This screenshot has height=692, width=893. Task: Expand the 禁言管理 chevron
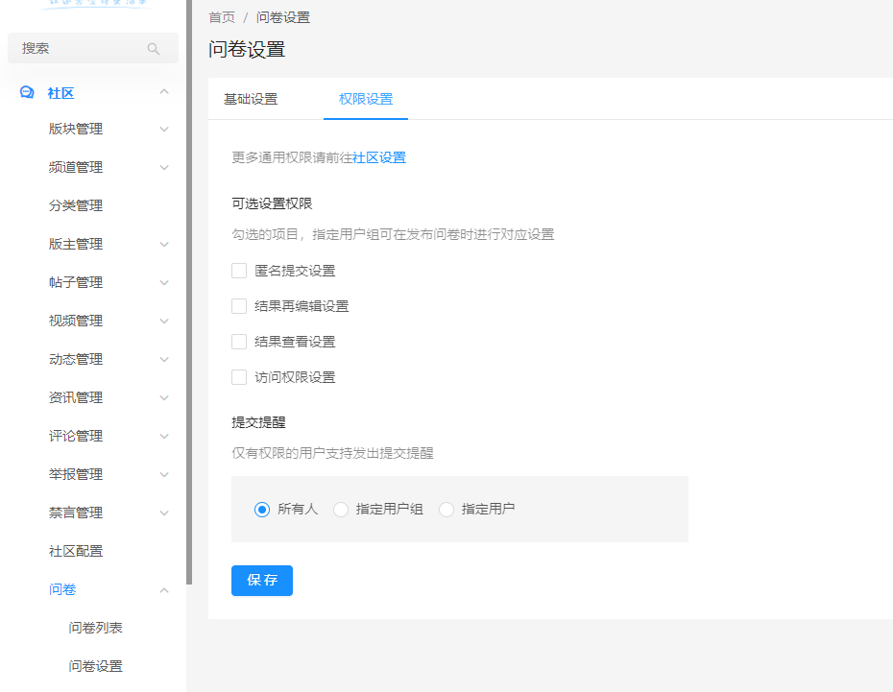[x=164, y=513]
